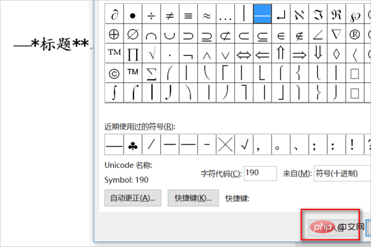Pick the product ∏ symbol
Screen dimensions: 371x247
click(x=132, y=54)
